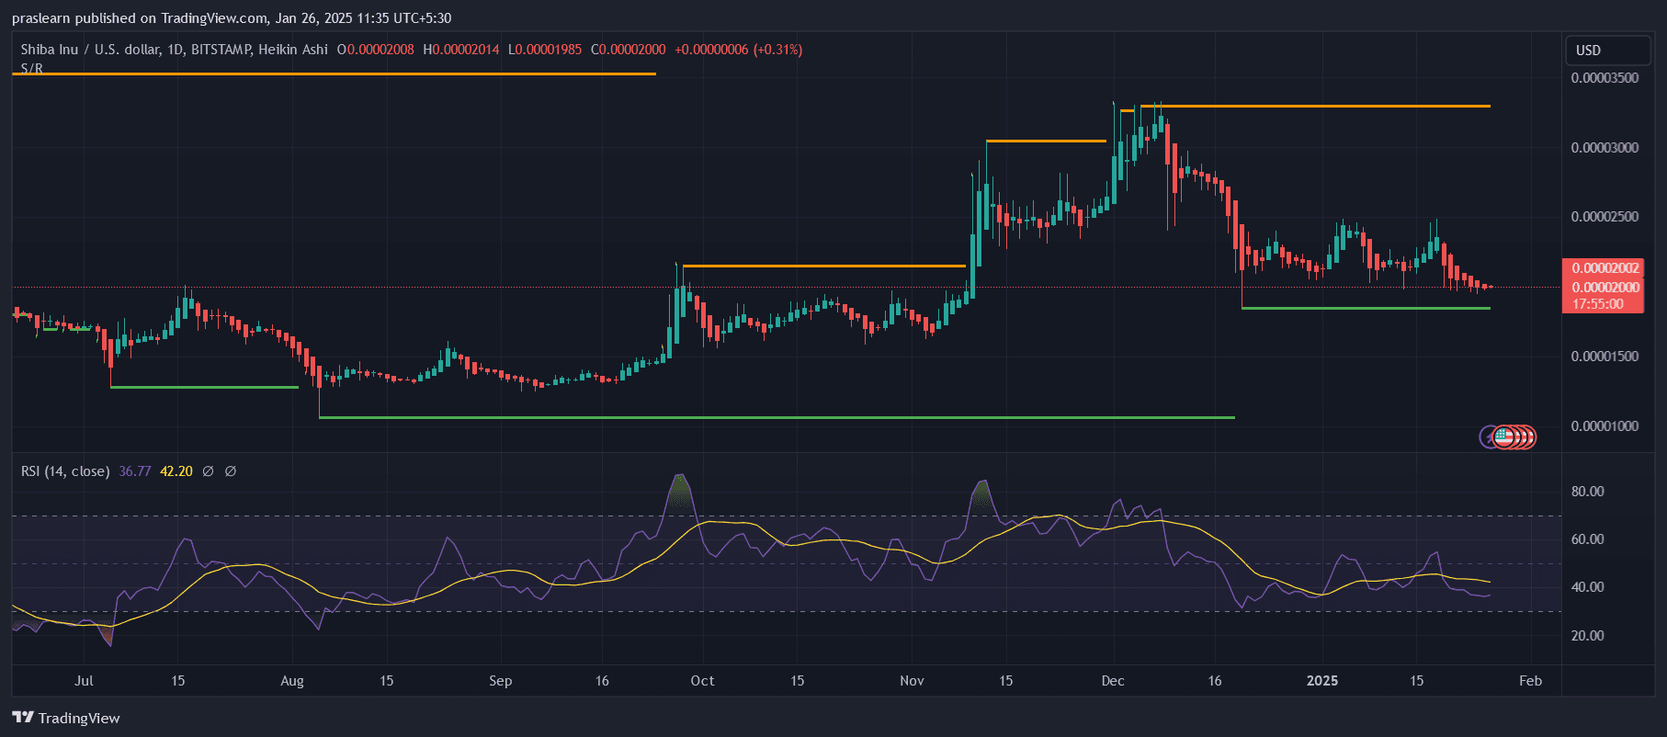Viewport: 1667px width, 737px height.
Task: Open the US flag economic event marker
Action: pyautogui.click(x=1504, y=437)
